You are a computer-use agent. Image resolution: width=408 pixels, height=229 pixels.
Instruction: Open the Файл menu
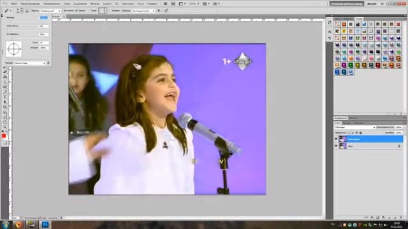[x=14, y=4]
